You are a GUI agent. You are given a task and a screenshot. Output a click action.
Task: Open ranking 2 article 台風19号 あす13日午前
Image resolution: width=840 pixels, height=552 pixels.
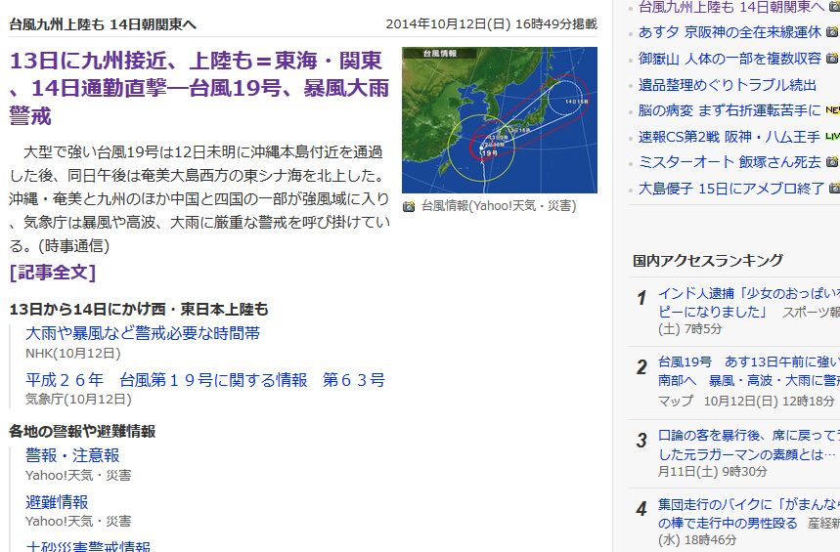[x=749, y=371]
